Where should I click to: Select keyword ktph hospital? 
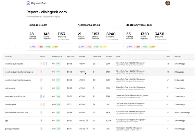click(x=10, y=88)
